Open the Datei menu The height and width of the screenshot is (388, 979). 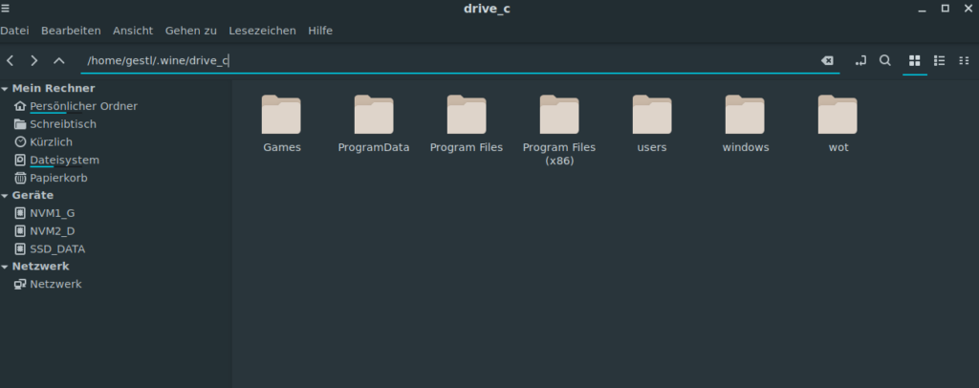(x=15, y=31)
